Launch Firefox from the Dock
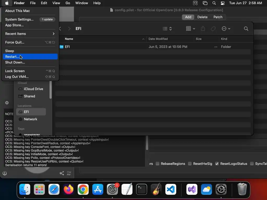This screenshot has height=200, width=267. point(69,189)
